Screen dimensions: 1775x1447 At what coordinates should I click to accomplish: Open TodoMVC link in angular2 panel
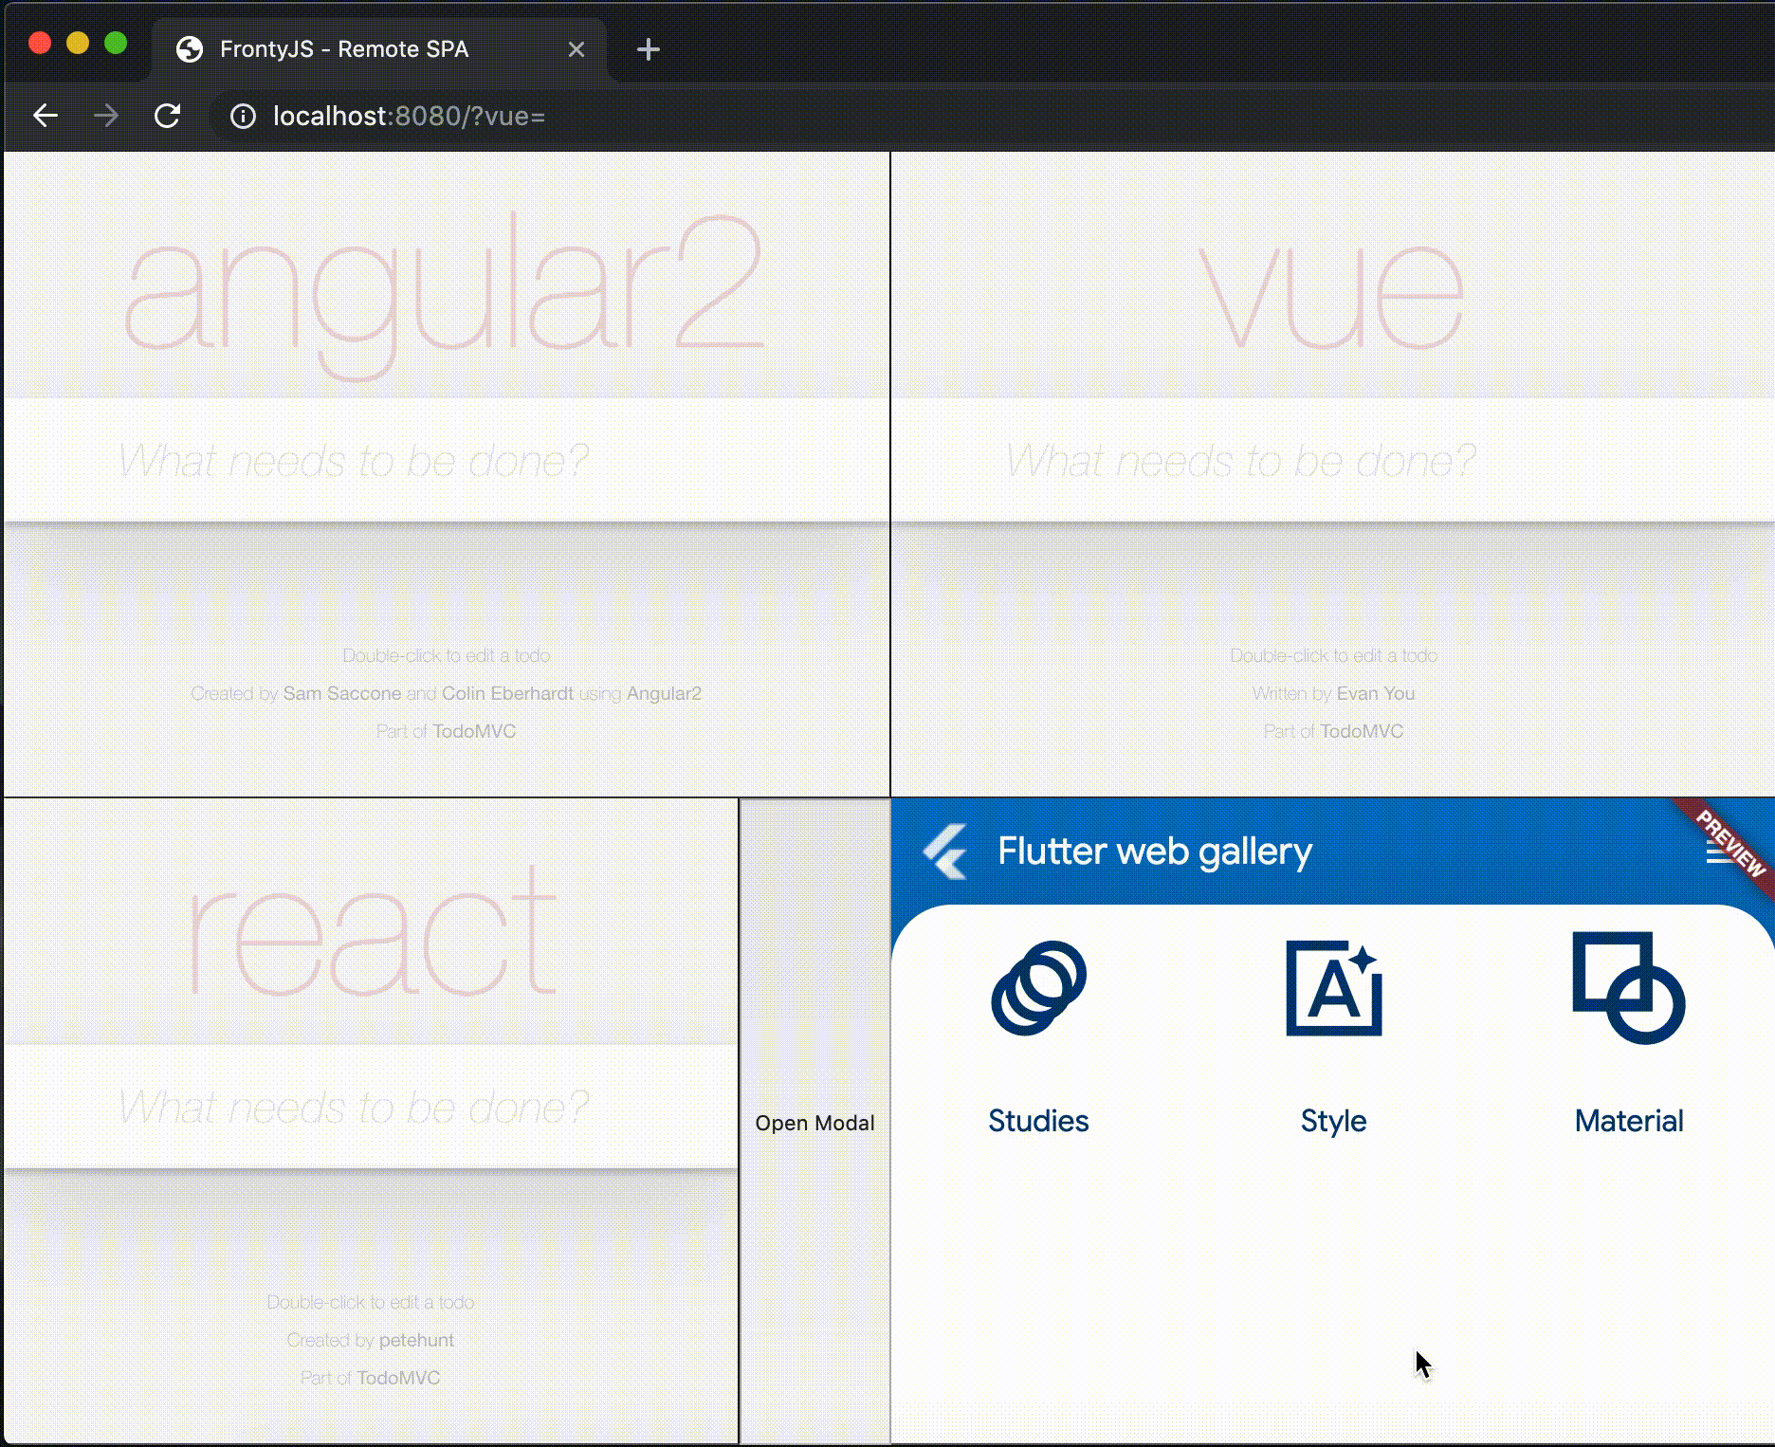coord(474,731)
